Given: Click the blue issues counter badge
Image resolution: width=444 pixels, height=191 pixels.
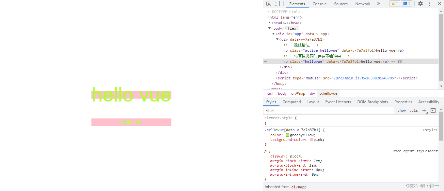Looking at the screenshot, I should 406,4.
